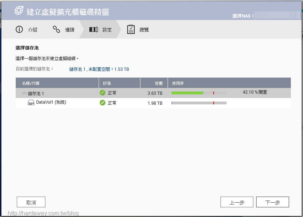
Task: Click the 3.63 TB capacity value
Action: click(155, 93)
